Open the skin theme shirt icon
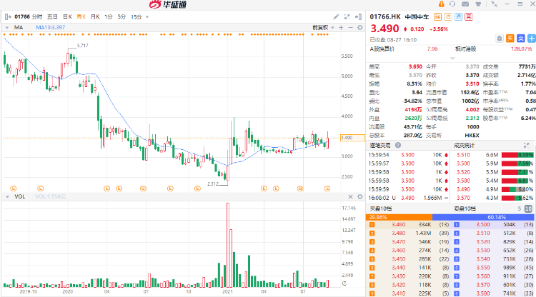The height and width of the screenshot is (297, 536). tap(478, 4)
